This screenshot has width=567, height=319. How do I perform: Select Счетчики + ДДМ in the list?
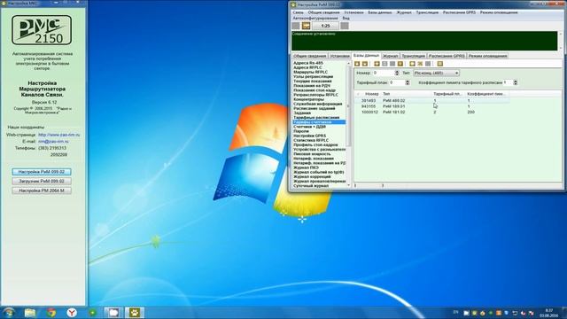(309, 127)
